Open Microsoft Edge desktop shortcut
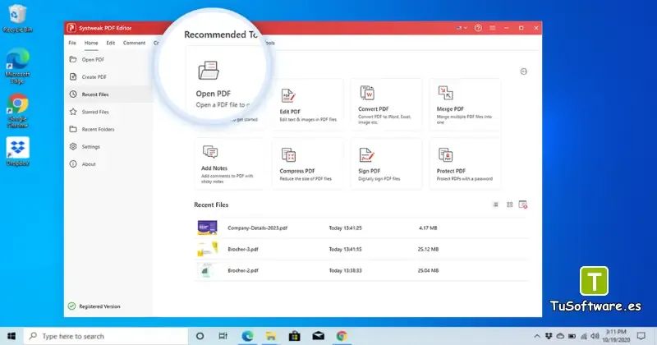Image resolution: width=657 pixels, height=345 pixels. tap(17, 67)
